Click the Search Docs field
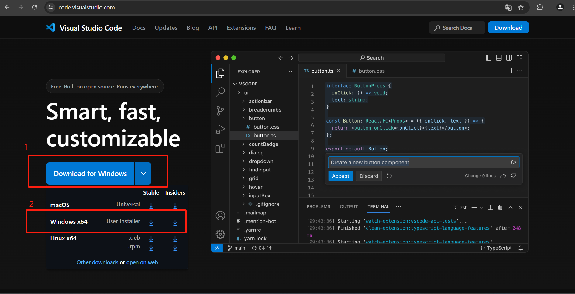This screenshot has width=575, height=294. pos(457,28)
